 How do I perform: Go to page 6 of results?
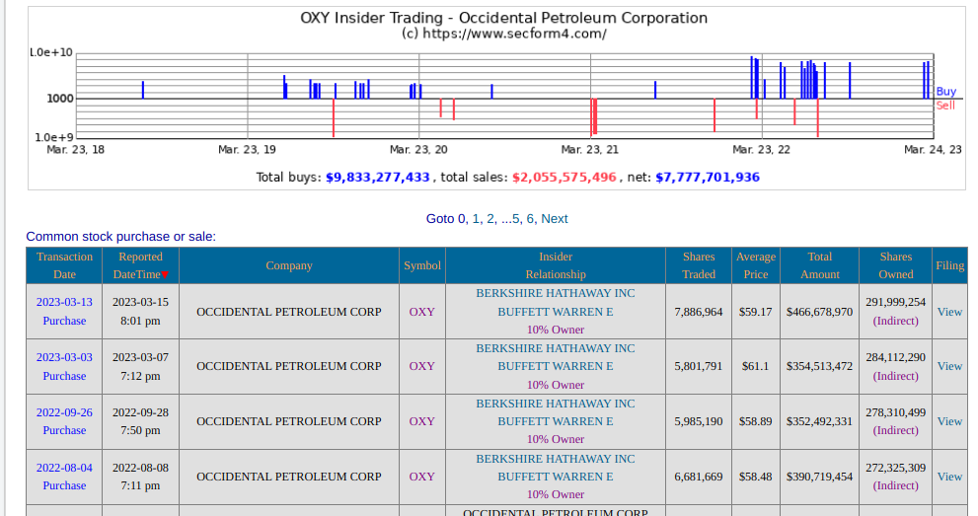point(530,219)
